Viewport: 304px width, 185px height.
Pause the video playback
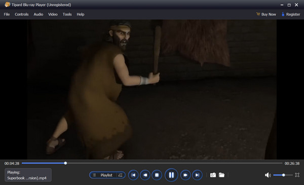pos(171,175)
